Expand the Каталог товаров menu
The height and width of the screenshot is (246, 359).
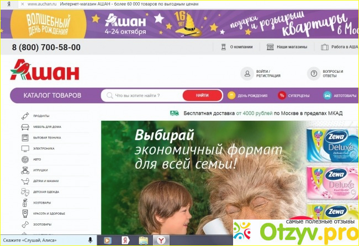tap(52, 95)
